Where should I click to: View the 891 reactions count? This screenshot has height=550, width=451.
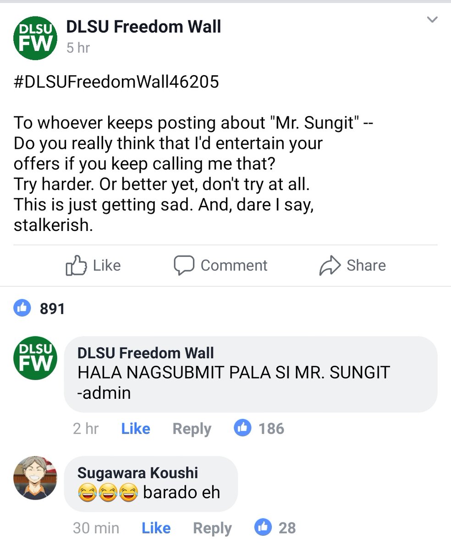52,309
